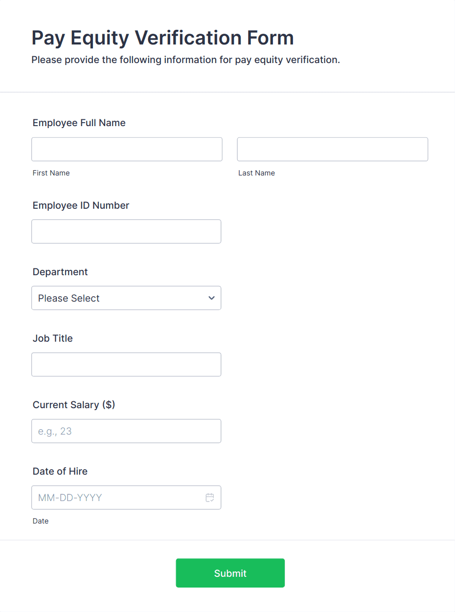This screenshot has width=455, height=612.
Task: Click the Submit button
Action: 230,573
